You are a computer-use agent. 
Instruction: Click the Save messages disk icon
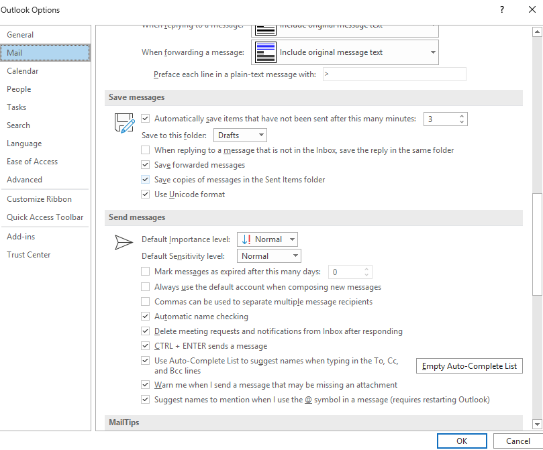coord(124,123)
